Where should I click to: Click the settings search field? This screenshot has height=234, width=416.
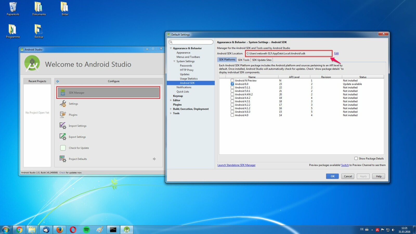pos(191,42)
